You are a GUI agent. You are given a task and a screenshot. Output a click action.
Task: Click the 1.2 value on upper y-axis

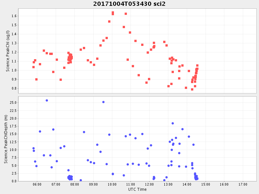[x=14, y=52]
